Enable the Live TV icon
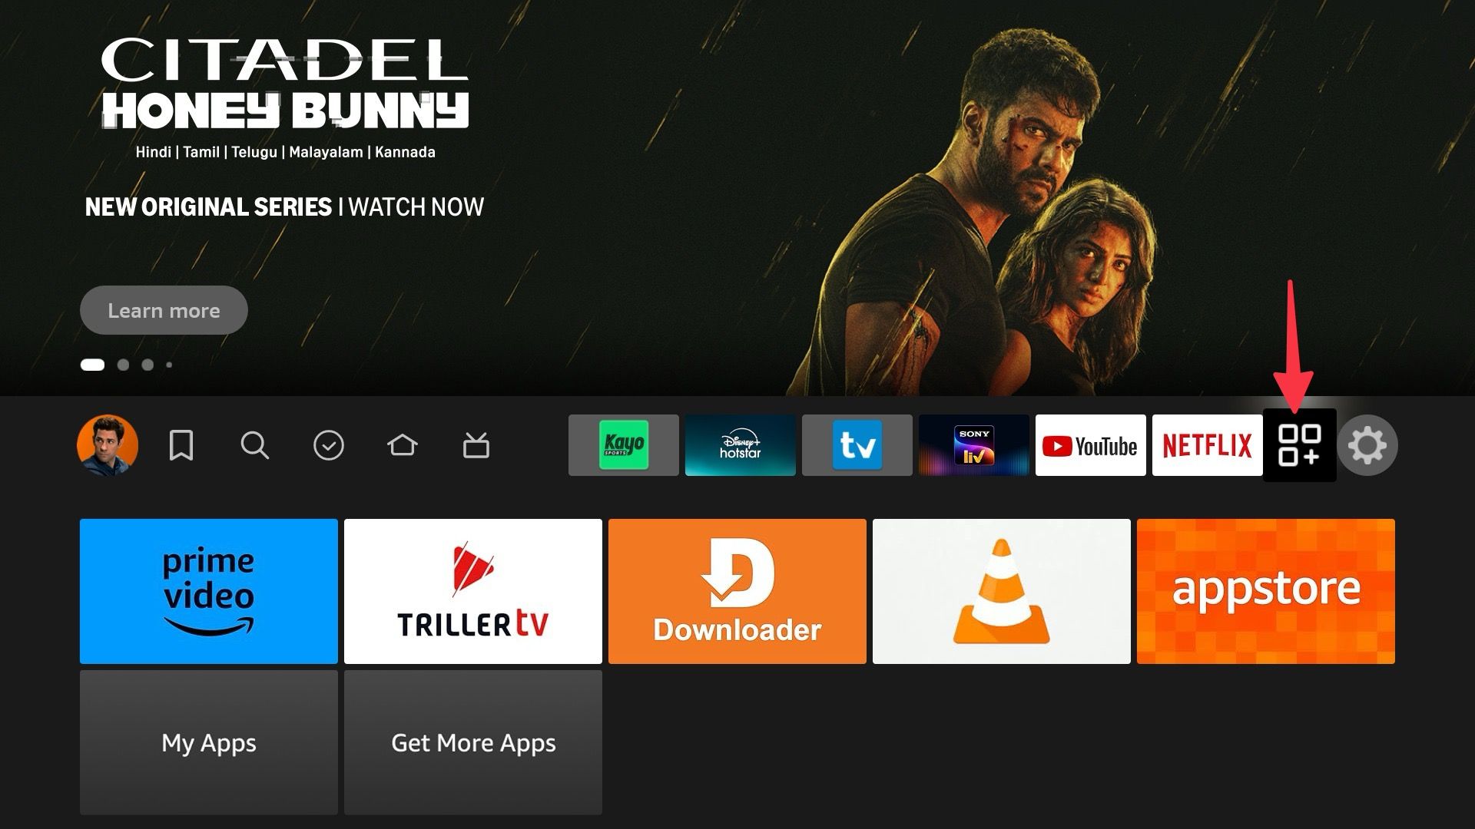The height and width of the screenshot is (829, 1475). (x=476, y=445)
